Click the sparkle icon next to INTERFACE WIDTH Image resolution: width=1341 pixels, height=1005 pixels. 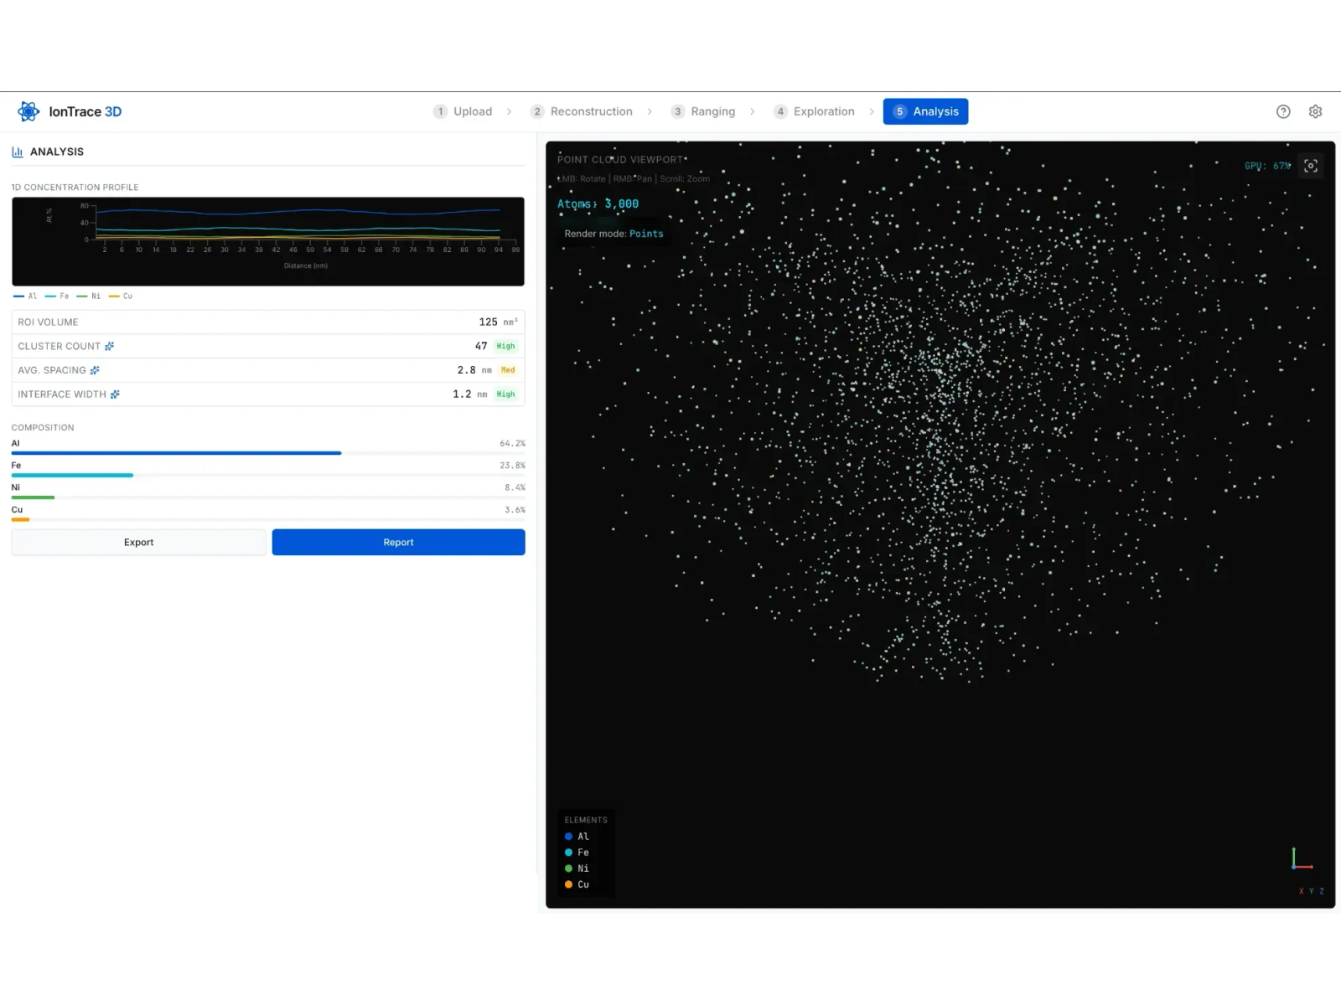[x=115, y=394]
